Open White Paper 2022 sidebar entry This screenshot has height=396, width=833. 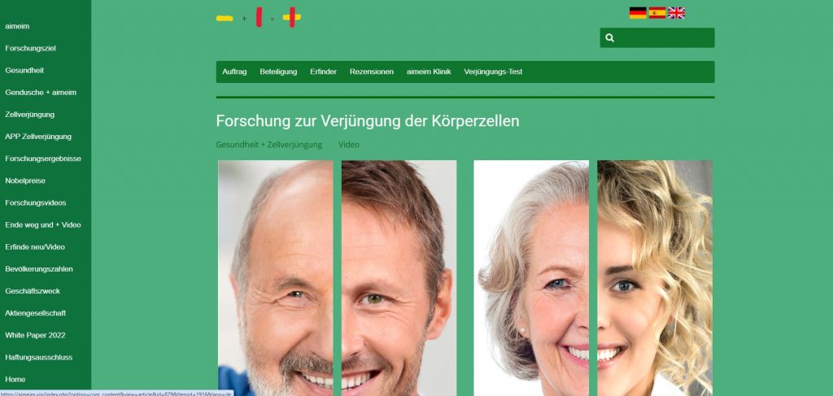click(x=35, y=335)
